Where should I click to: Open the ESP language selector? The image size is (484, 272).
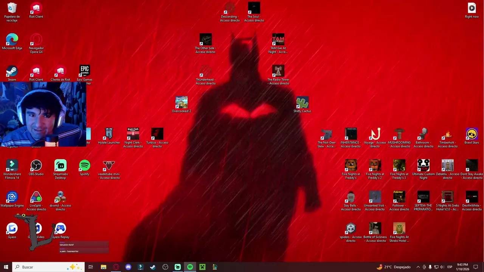point(450,267)
